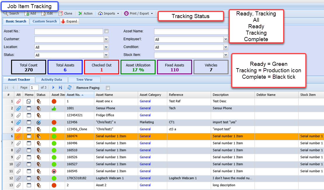The width and height of the screenshot is (324, 190).
Task: Click the Search toolbar icon
Action: coord(6,13)
